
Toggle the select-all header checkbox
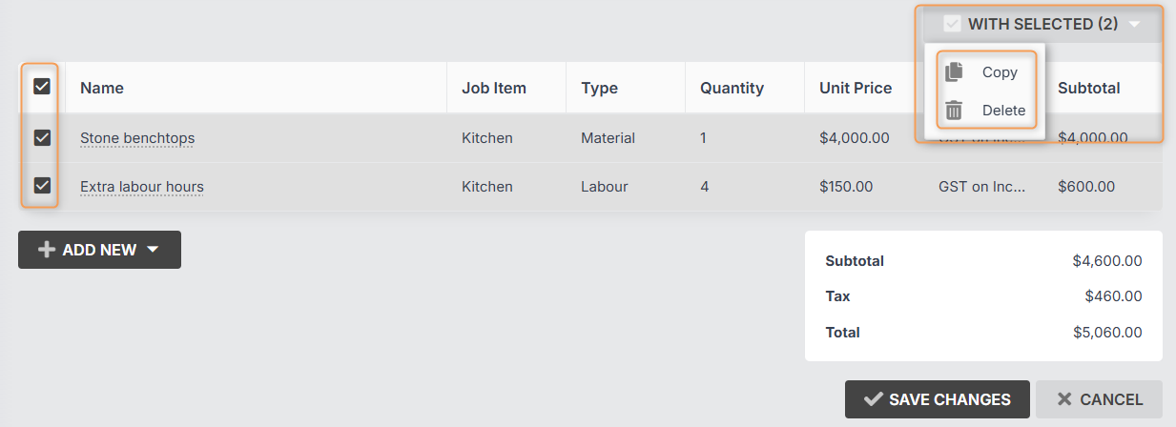(42, 87)
